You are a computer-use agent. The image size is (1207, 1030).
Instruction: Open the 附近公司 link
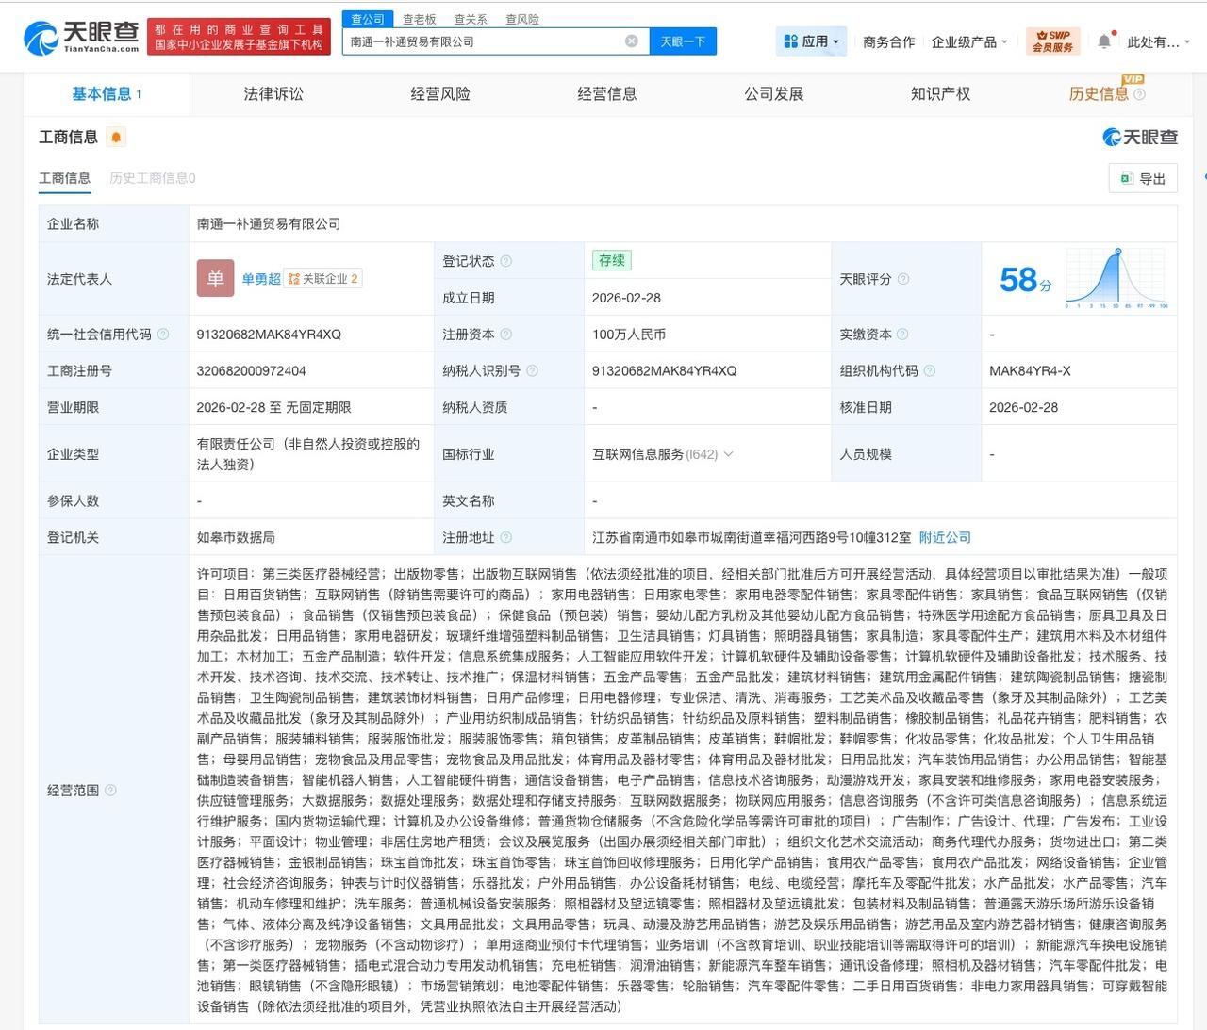click(944, 537)
